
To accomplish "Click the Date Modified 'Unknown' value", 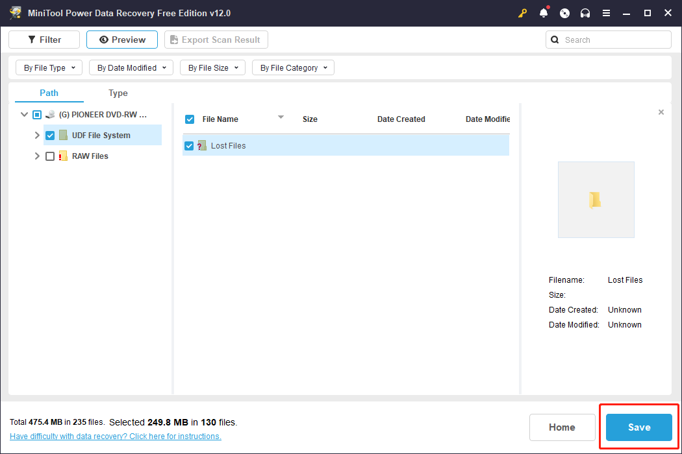I will pos(625,324).
